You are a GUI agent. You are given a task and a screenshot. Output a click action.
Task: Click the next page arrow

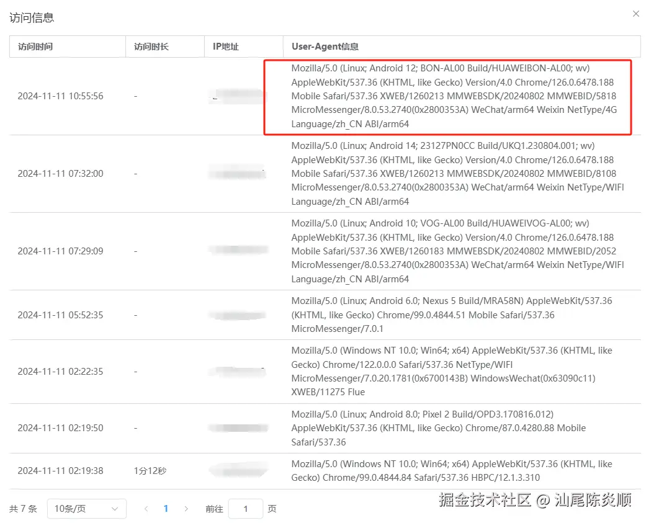(186, 508)
